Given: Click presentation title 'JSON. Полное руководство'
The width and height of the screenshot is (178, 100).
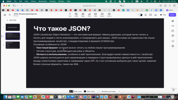Looking at the screenshot, I should point(25,14).
